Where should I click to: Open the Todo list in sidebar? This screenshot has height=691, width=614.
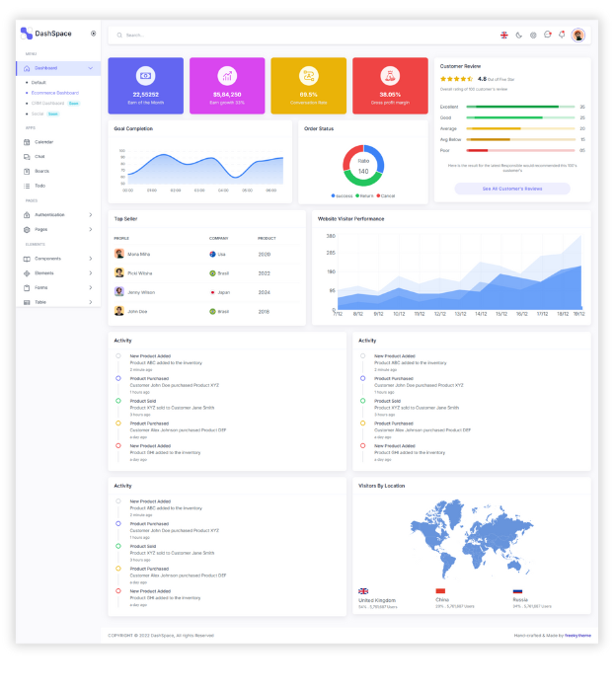(27, 186)
